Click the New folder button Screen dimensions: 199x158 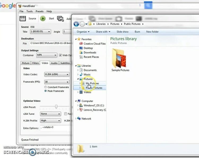tap(152, 32)
